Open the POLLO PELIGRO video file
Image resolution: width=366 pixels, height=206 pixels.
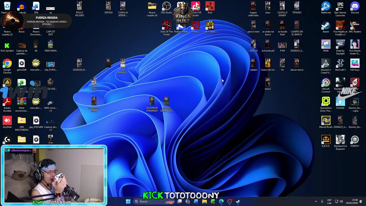pyautogui.click(x=79, y=9)
